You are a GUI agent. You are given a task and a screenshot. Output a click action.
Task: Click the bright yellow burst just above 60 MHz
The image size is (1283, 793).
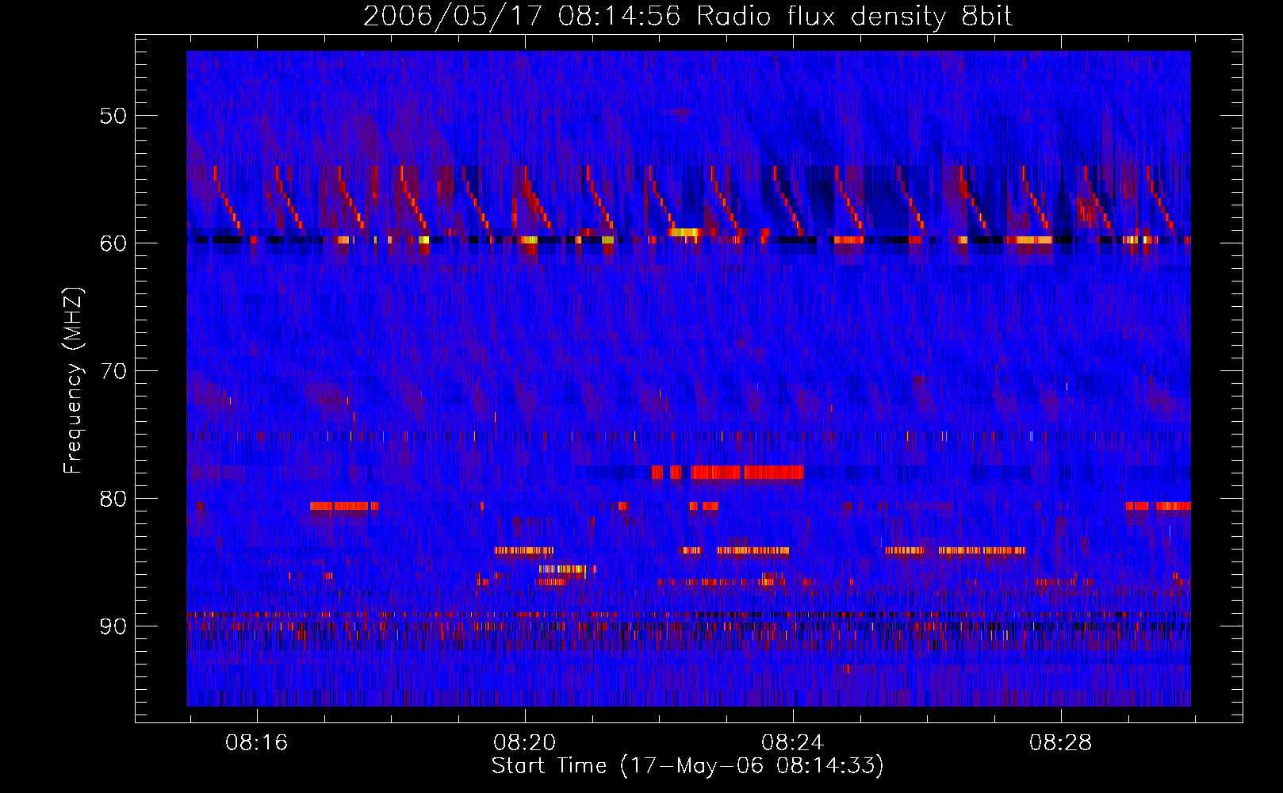(x=684, y=232)
